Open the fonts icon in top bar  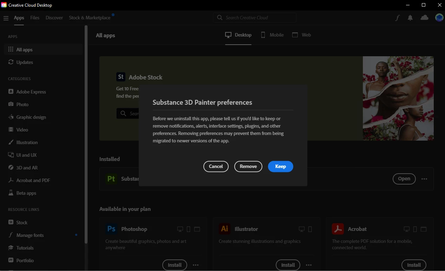click(x=397, y=18)
